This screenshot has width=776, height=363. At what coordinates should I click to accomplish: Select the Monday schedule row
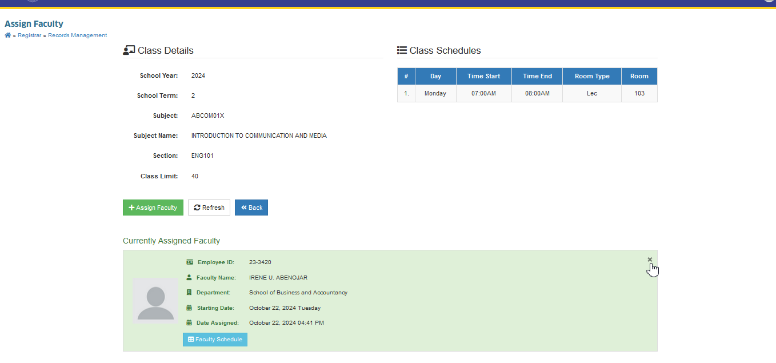527,93
